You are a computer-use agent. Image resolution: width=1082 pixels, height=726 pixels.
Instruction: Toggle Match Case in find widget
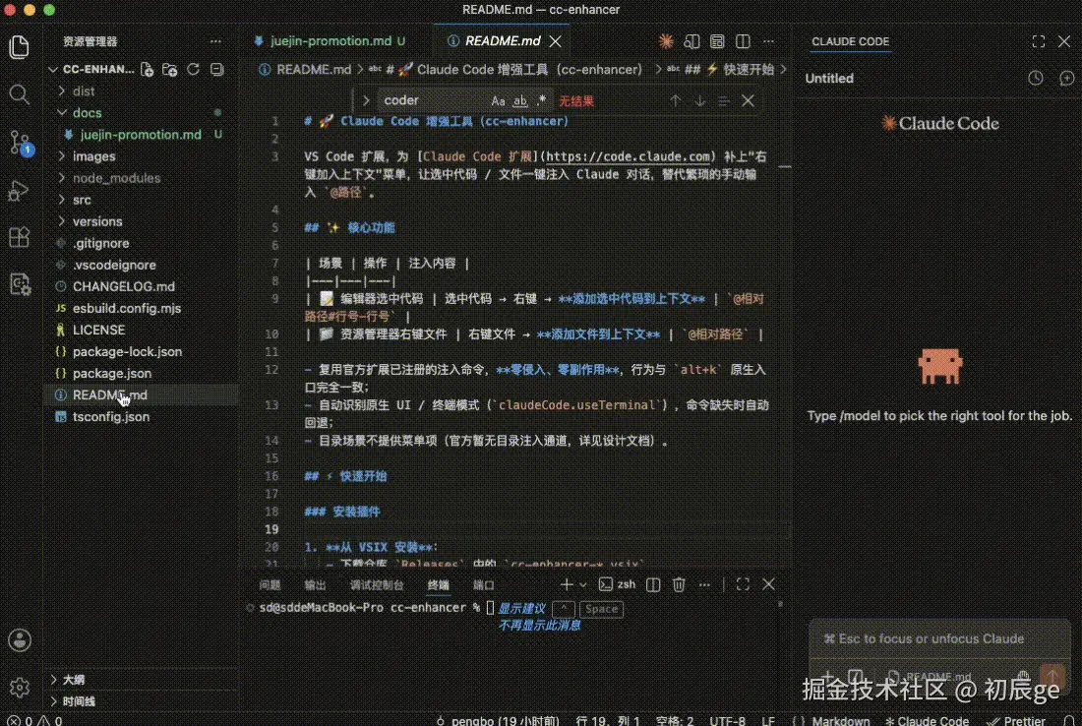tap(498, 100)
